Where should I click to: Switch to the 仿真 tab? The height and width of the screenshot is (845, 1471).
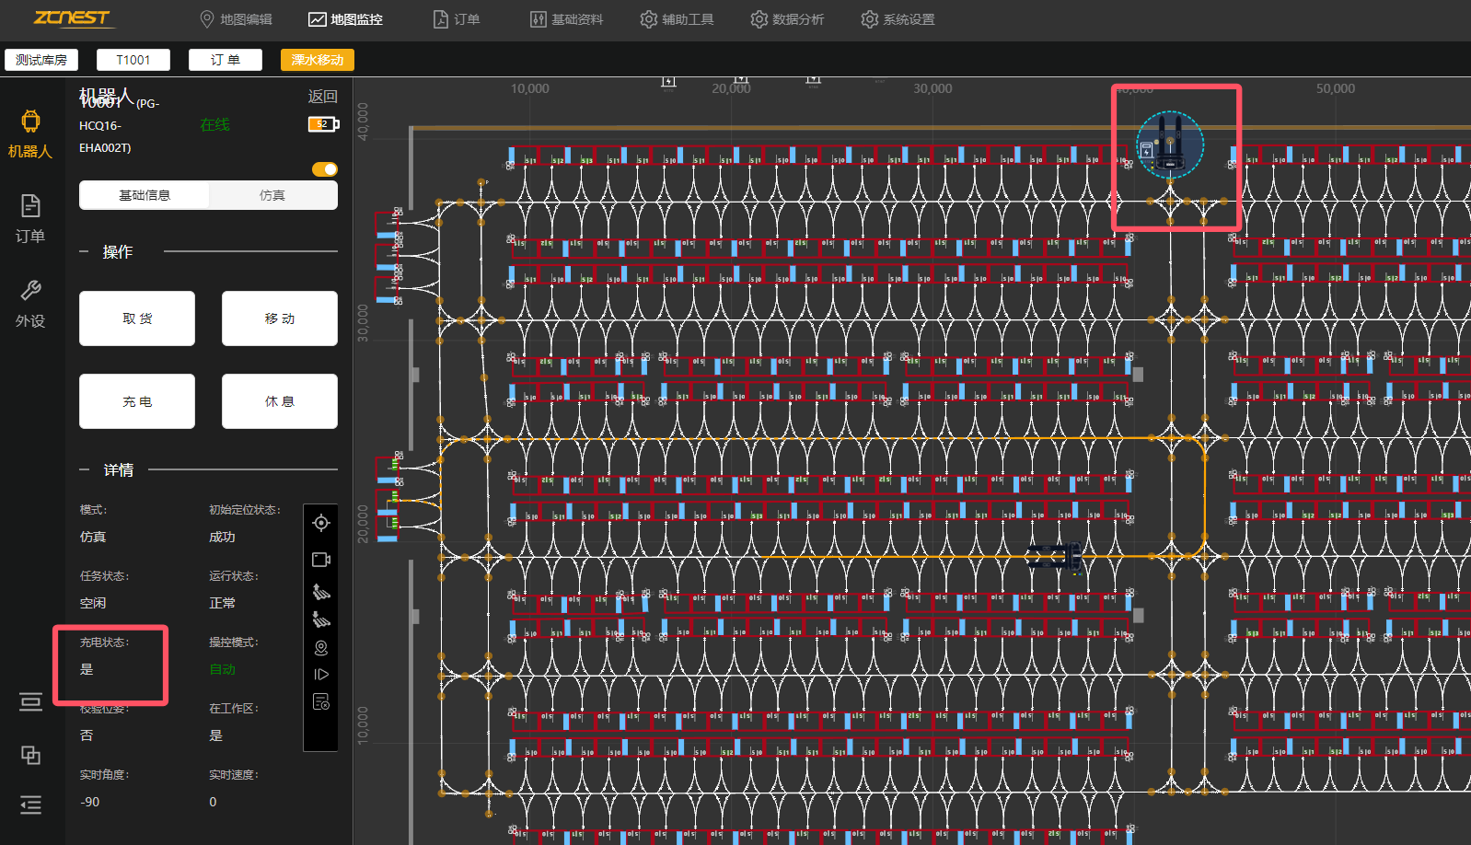point(272,195)
